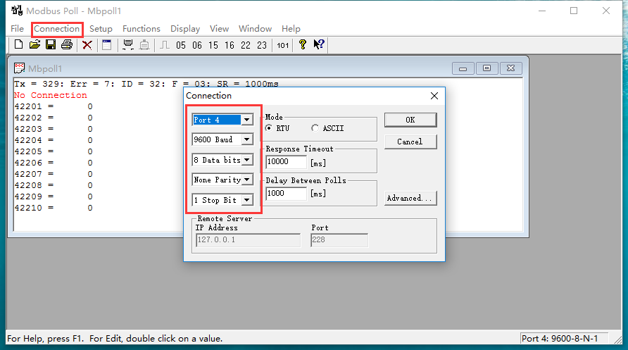This screenshot has height=350, width=628.
Task: Click the Advanced... button
Action: click(410, 198)
